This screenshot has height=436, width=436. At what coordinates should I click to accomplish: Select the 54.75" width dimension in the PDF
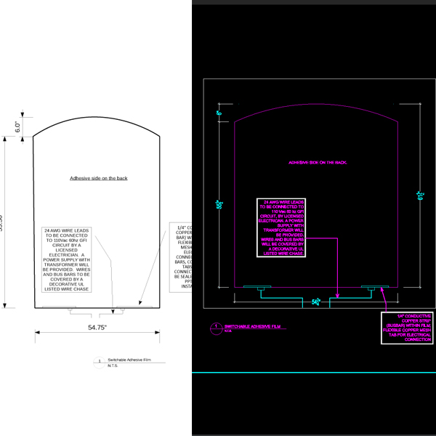97,328
